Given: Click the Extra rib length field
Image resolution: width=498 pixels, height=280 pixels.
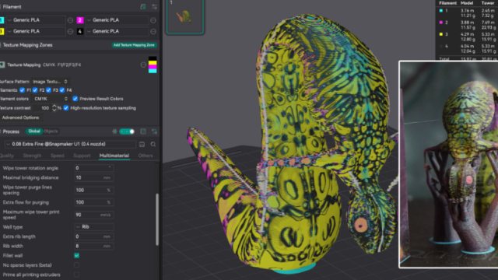Looking at the screenshot, I should [x=93, y=236].
